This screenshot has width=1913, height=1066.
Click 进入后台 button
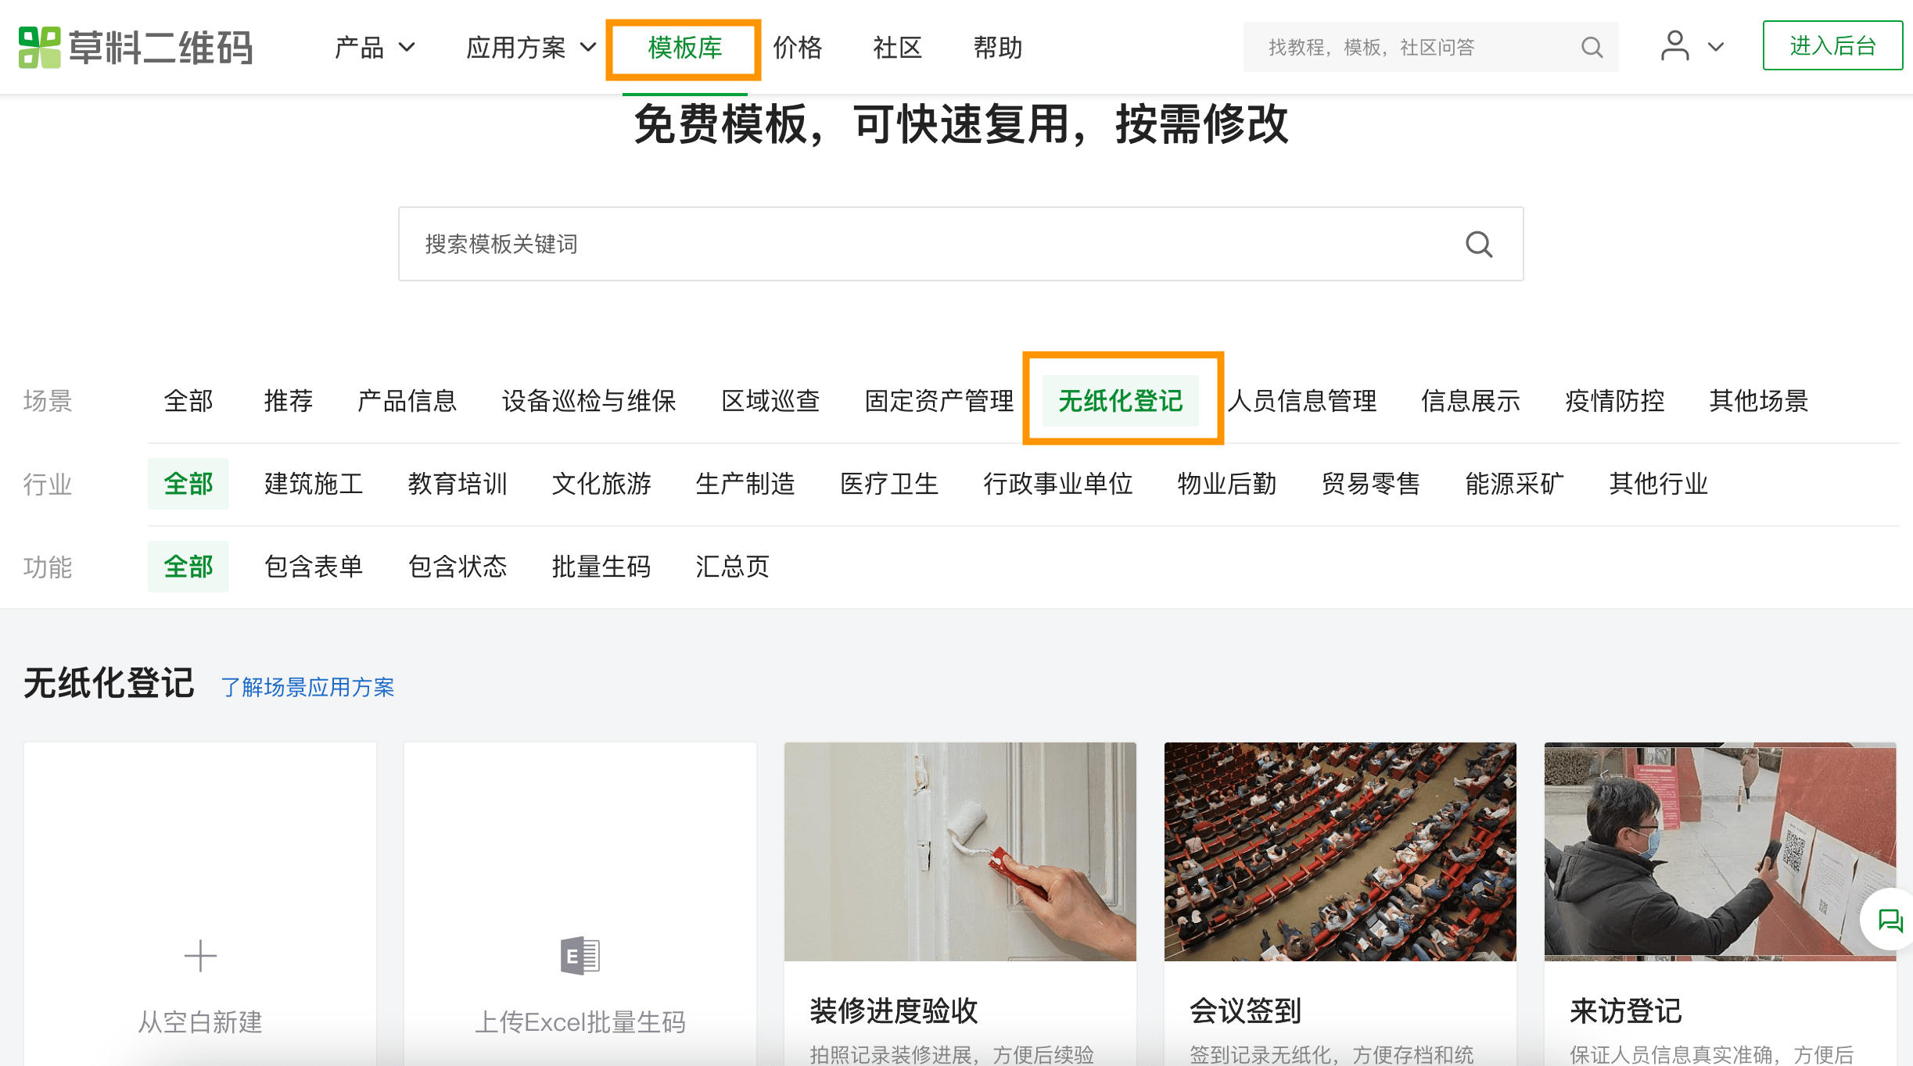coord(1829,47)
